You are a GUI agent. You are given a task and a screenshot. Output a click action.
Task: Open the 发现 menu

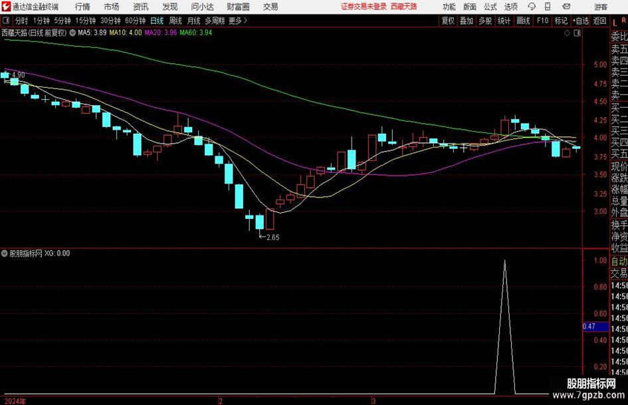point(170,7)
